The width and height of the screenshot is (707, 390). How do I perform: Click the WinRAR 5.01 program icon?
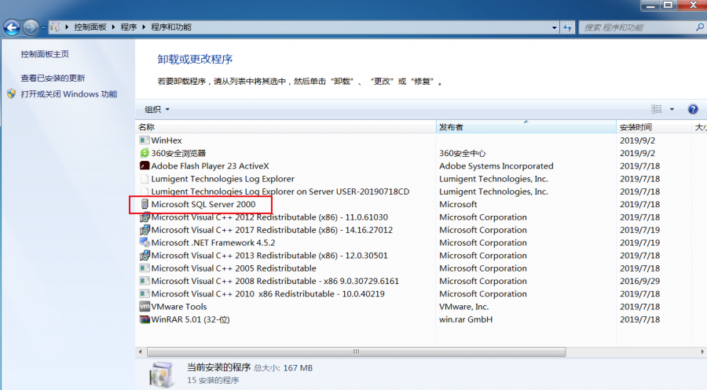pyautogui.click(x=145, y=319)
